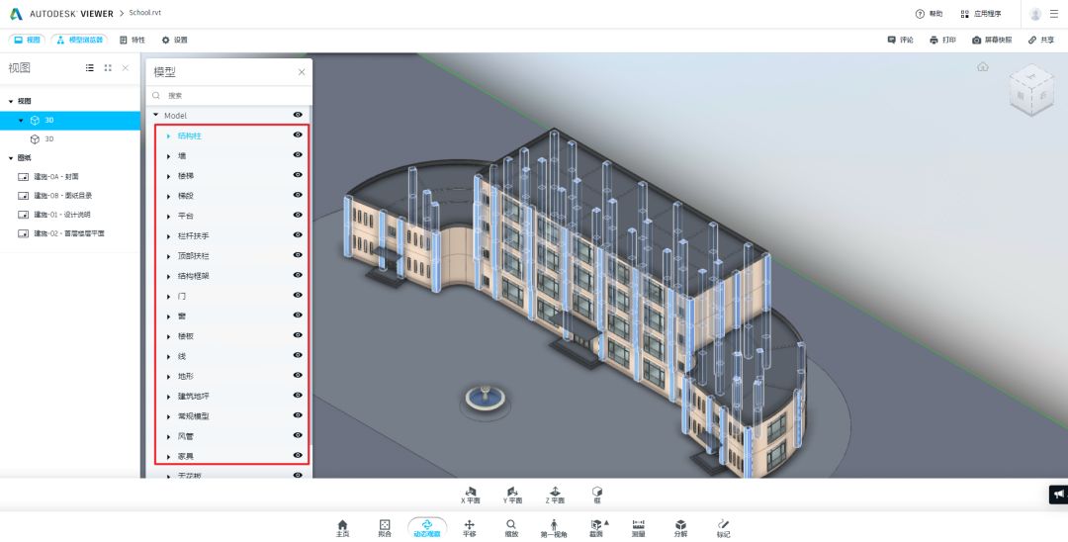Viewport: 1068px width, 542px height.
Task: Open the Applications (应用程序) launcher
Action: pyautogui.click(x=981, y=14)
